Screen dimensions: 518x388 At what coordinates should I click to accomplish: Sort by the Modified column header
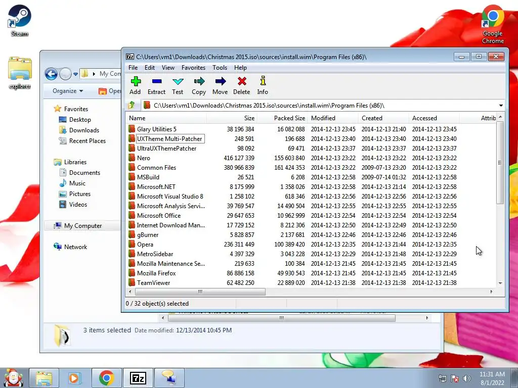pos(333,118)
